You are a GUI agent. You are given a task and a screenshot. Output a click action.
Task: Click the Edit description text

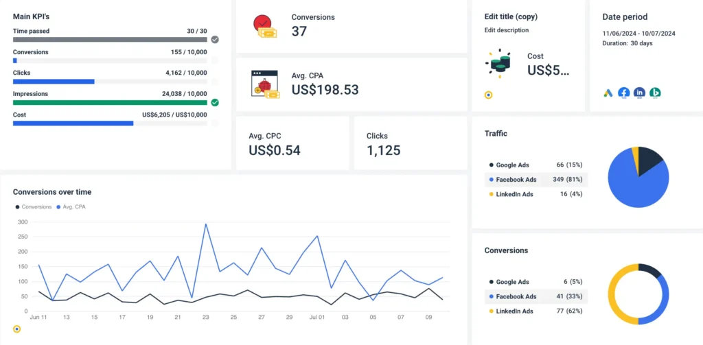507,30
